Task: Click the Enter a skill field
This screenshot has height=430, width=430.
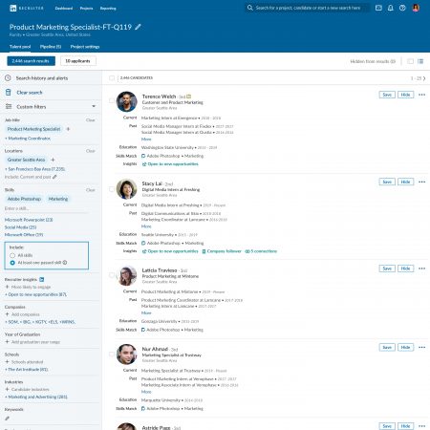Action: [x=46, y=208]
